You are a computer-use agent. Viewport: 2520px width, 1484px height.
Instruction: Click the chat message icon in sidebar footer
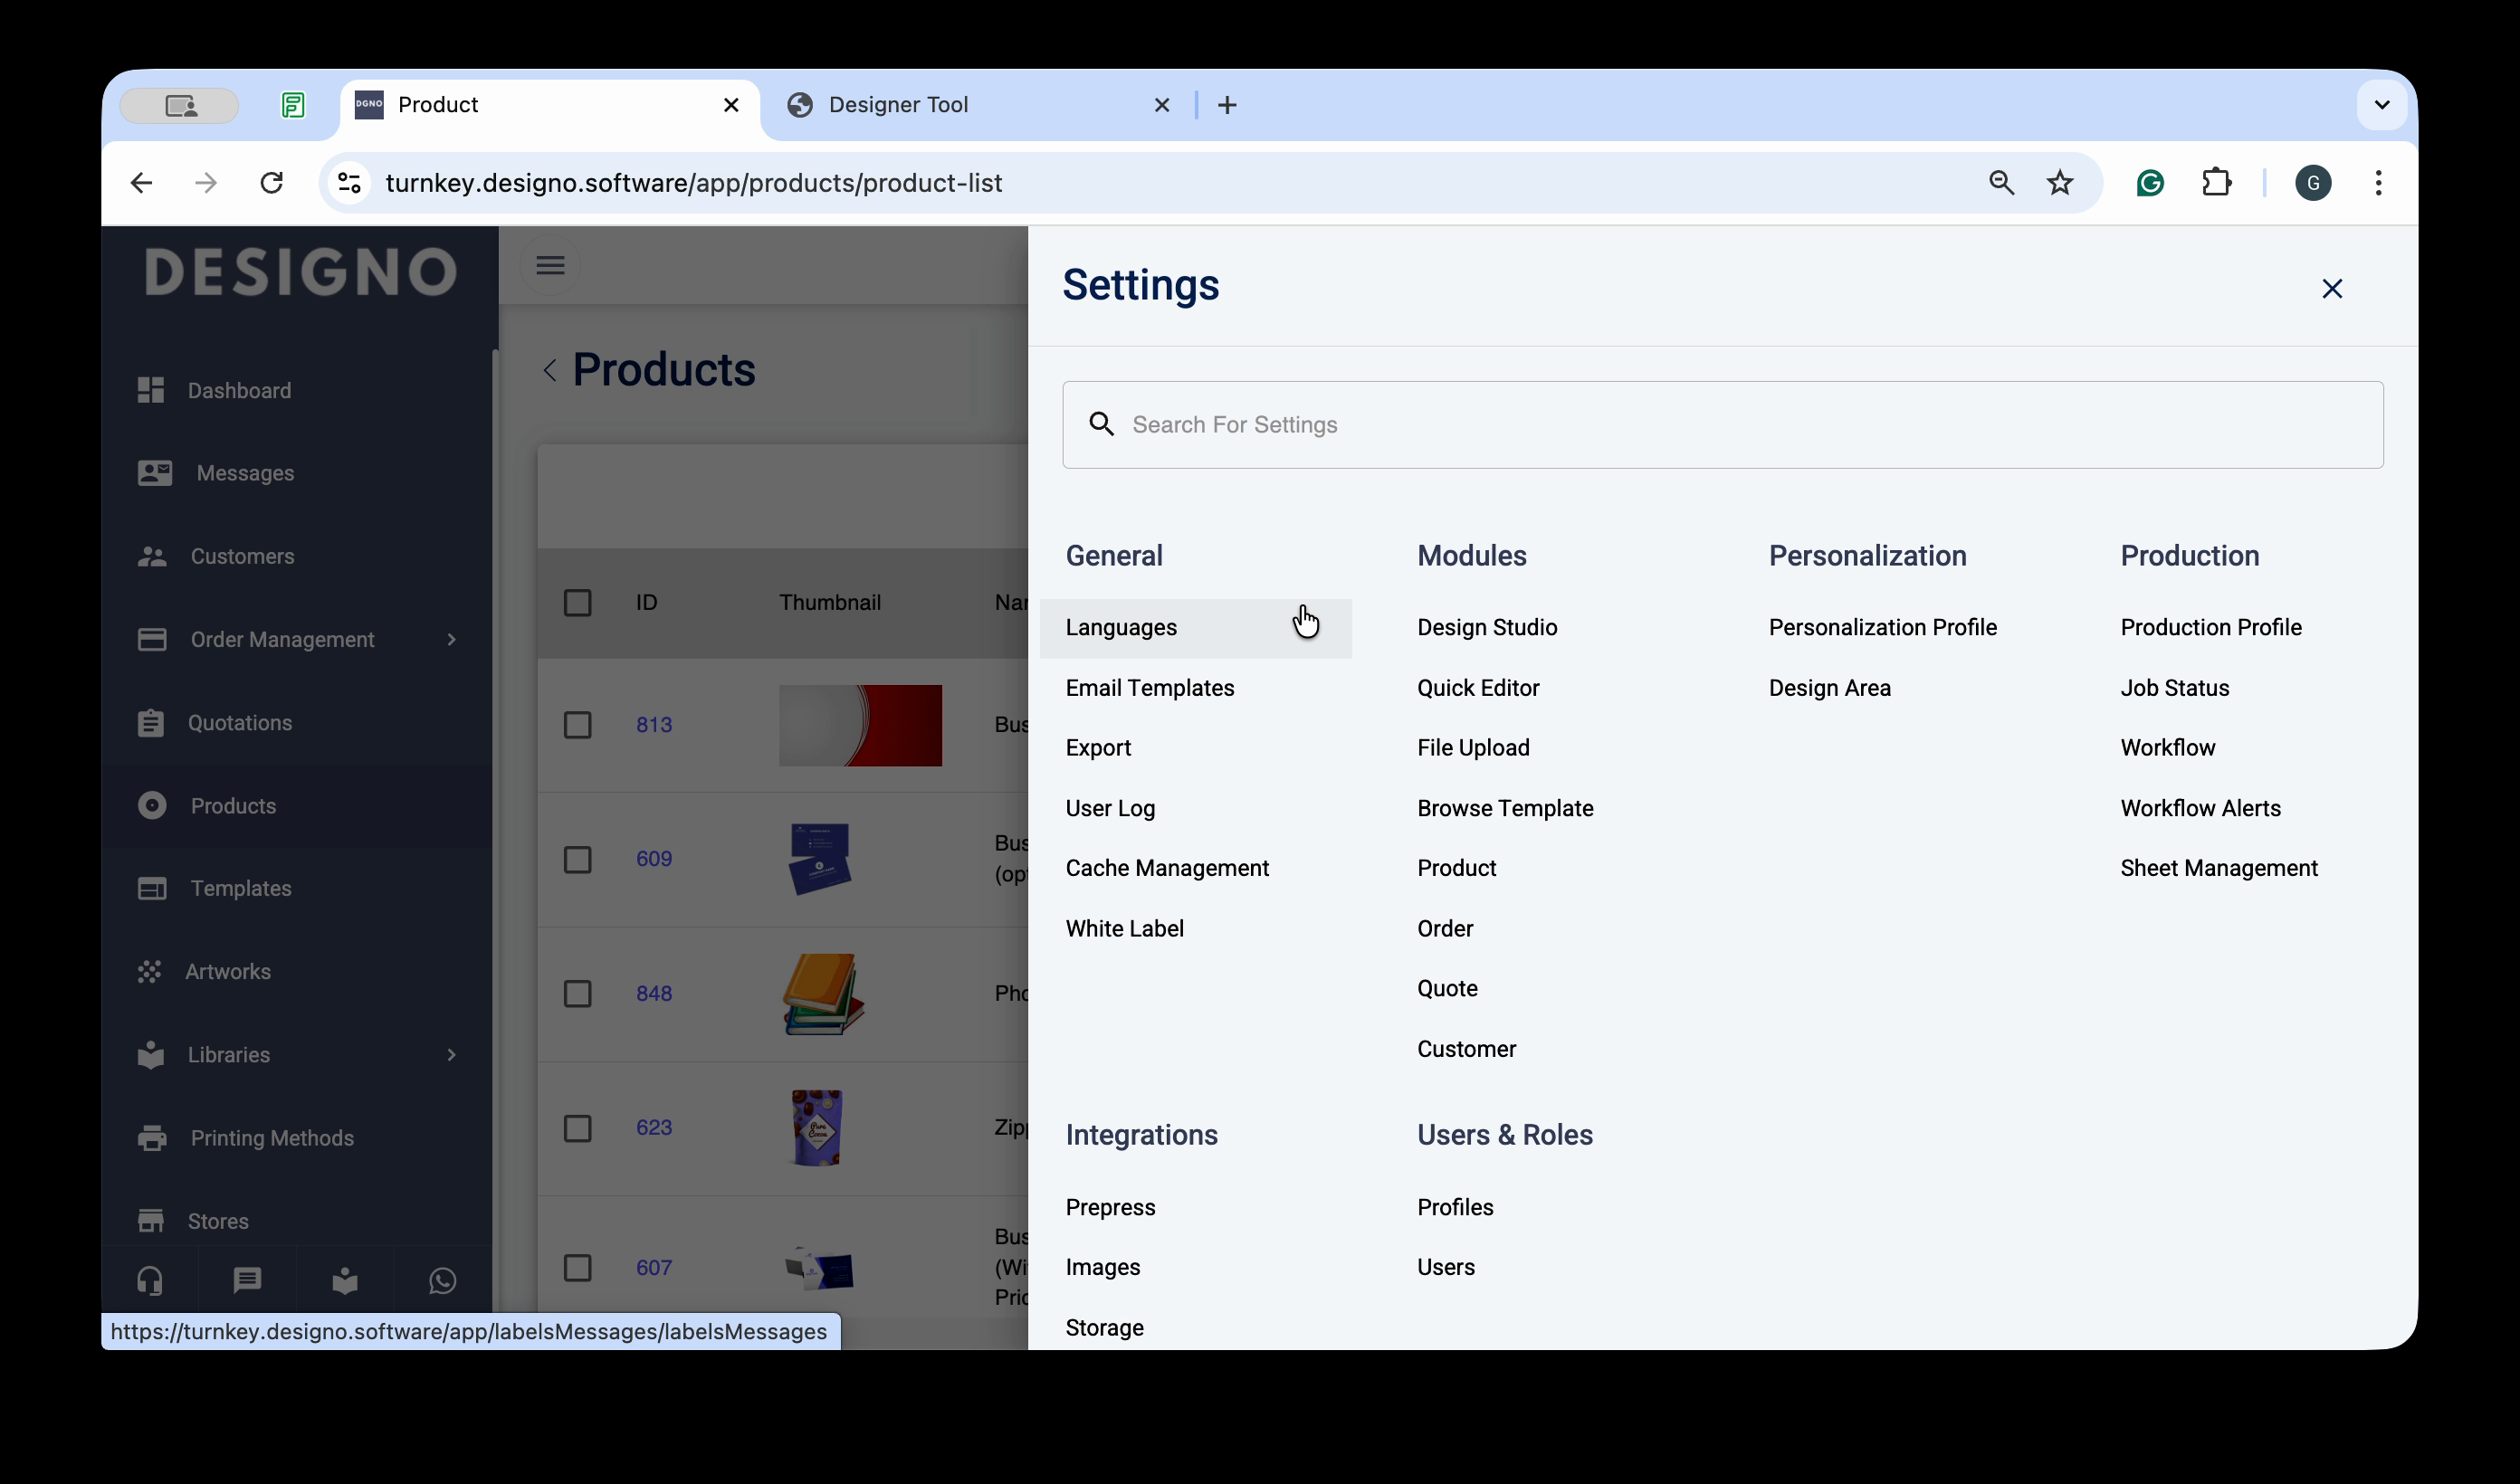[247, 1280]
